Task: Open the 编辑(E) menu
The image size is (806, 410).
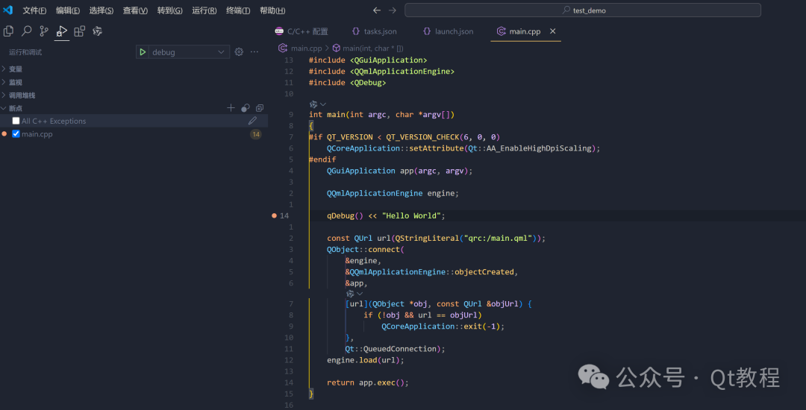Action: coord(68,10)
